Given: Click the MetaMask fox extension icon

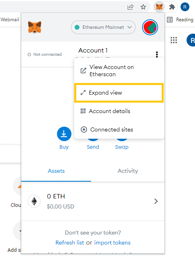Looking at the screenshot, I should point(159,7).
